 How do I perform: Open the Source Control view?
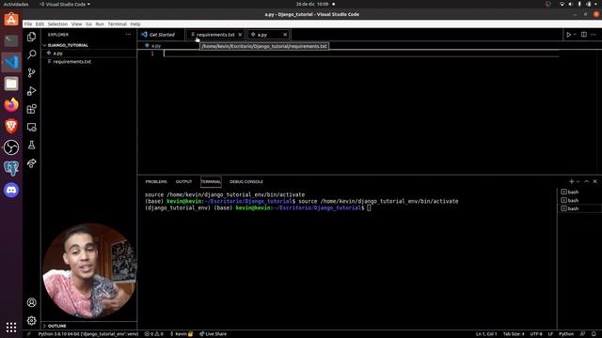[x=31, y=73]
